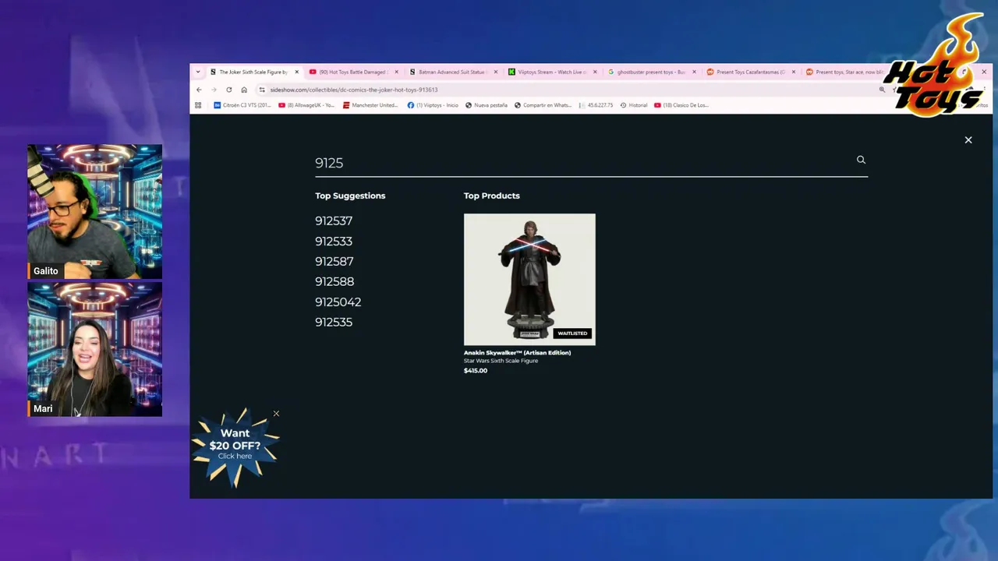Click the search magnifier icon on Sideshow
The height and width of the screenshot is (561, 998).
[x=861, y=160]
